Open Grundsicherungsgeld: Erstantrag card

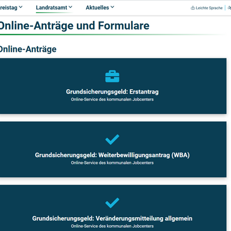(113, 86)
